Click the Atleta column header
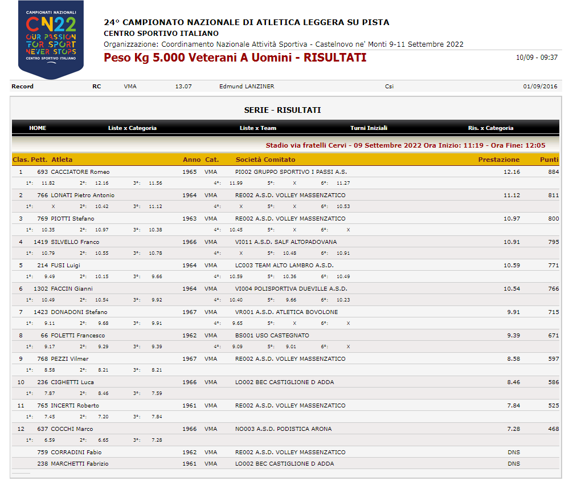The image size is (573, 485). click(x=62, y=160)
